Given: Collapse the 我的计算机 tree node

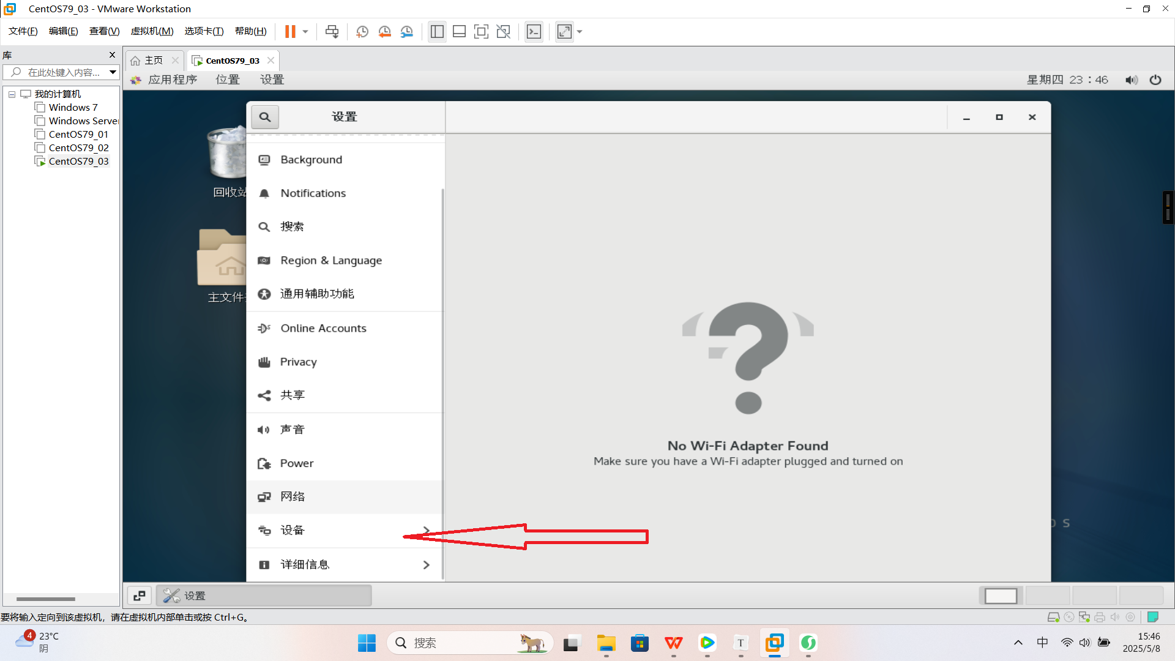Looking at the screenshot, I should pyautogui.click(x=12, y=94).
